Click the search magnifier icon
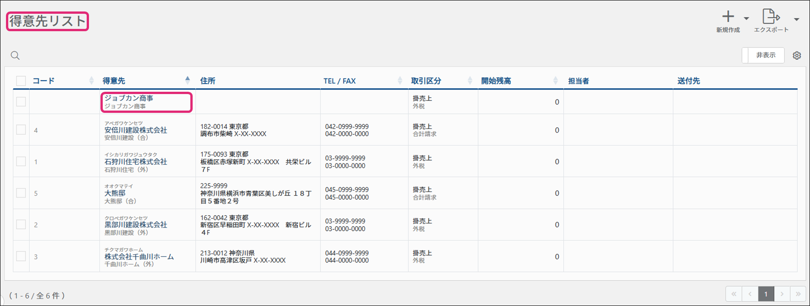This screenshot has width=810, height=306. point(15,56)
